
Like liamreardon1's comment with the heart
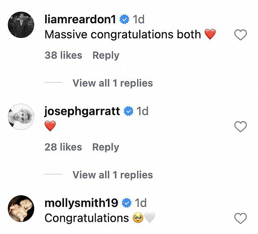(x=241, y=35)
